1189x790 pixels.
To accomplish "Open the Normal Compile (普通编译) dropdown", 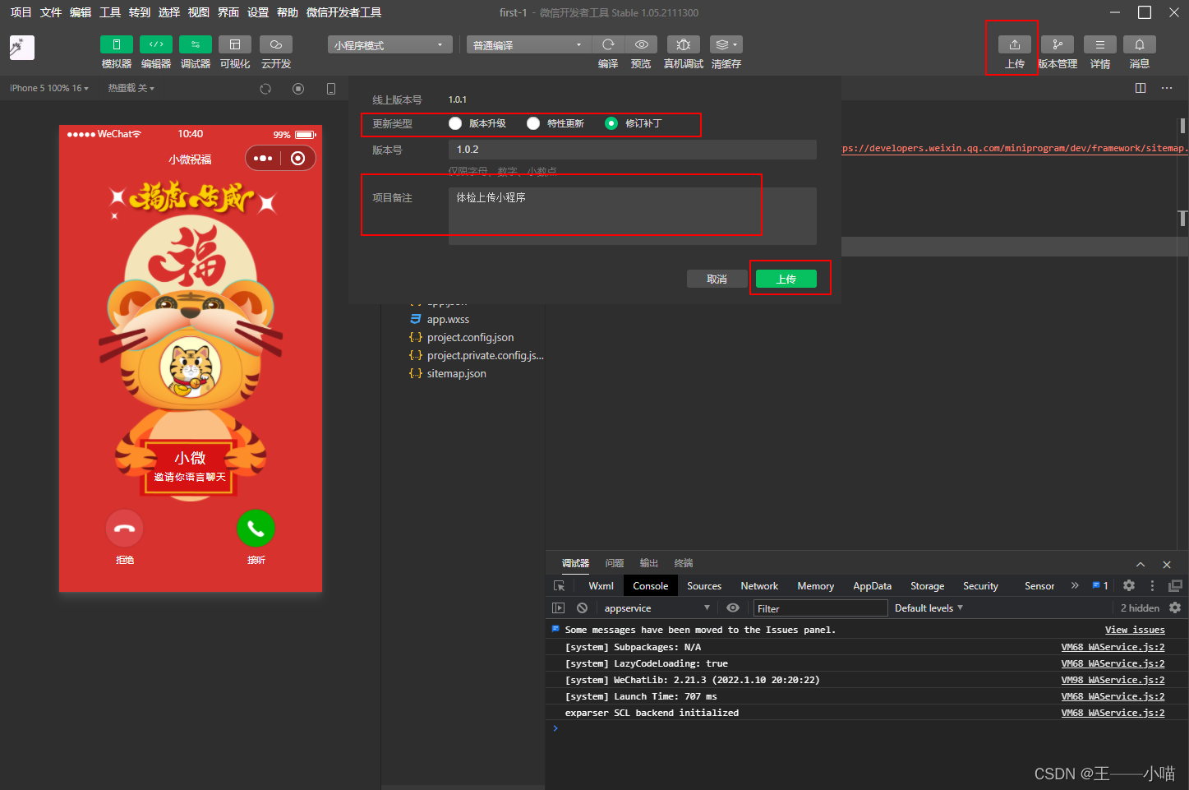I will (529, 45).
